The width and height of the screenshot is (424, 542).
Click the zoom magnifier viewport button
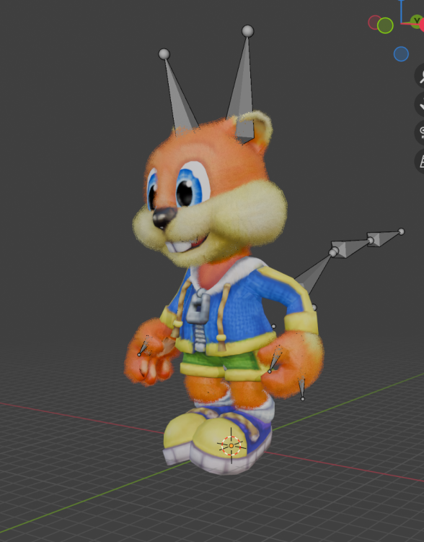(420, 76)
